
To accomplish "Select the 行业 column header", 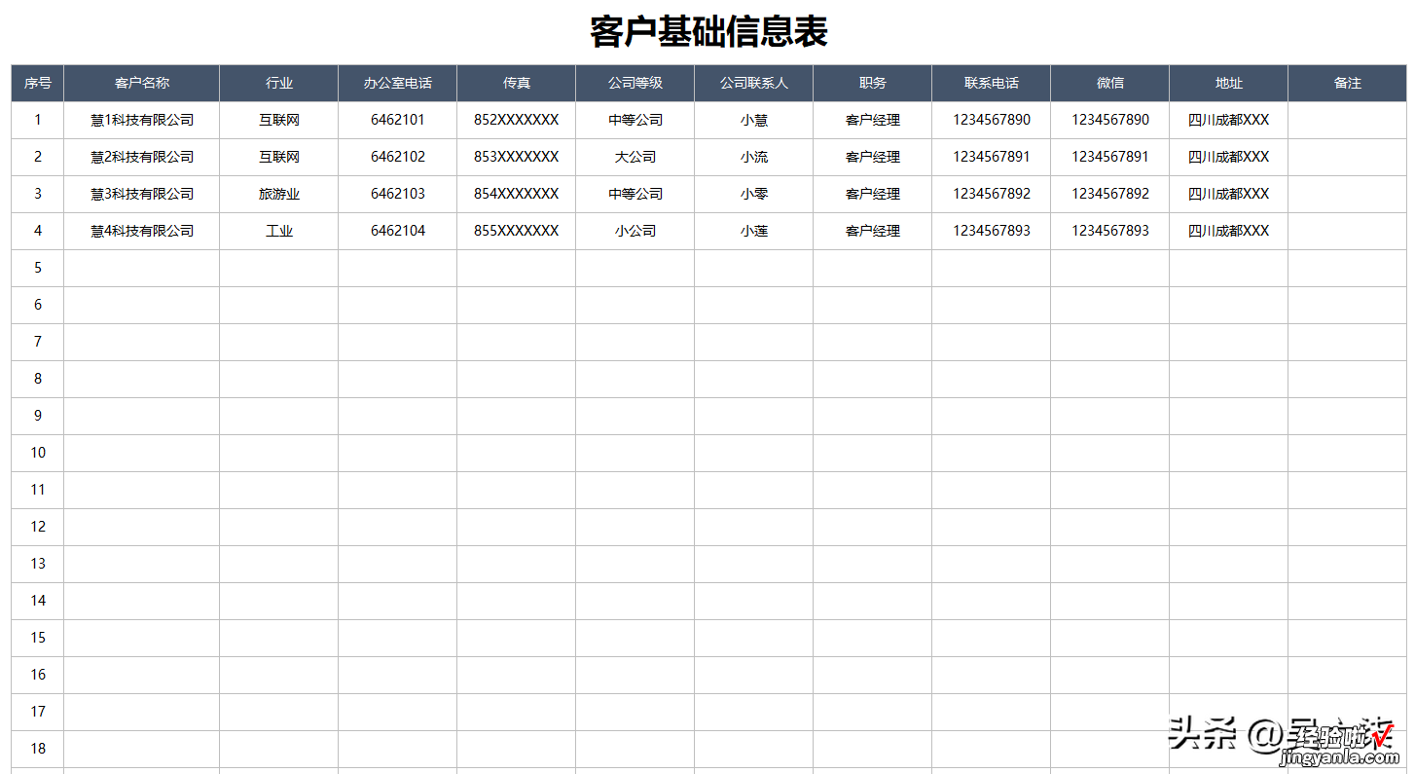I will point(279,83).
